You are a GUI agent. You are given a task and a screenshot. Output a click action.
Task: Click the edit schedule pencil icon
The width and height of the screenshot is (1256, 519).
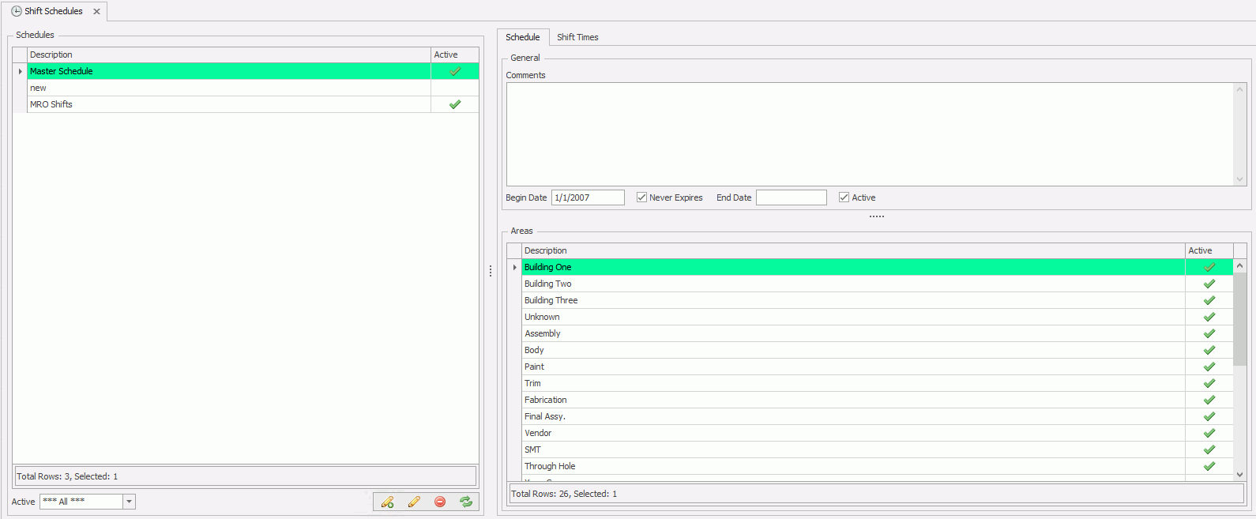coord(414,502)
